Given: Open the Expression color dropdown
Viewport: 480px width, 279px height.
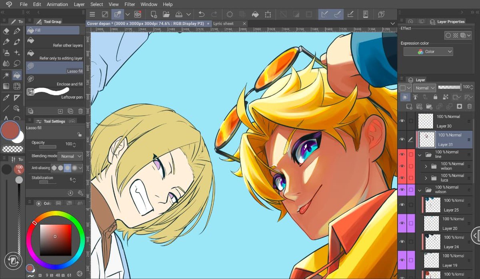Looking at the screenshot, I should [x=428, y=52].
